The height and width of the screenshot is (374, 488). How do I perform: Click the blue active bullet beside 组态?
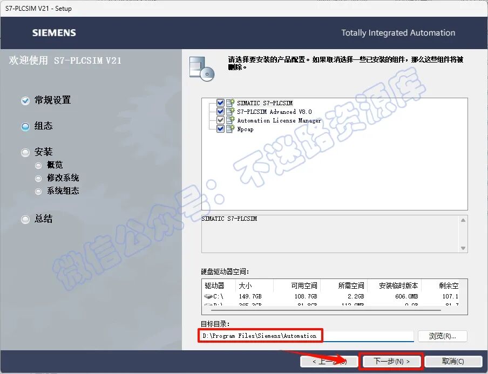point(25,127)
